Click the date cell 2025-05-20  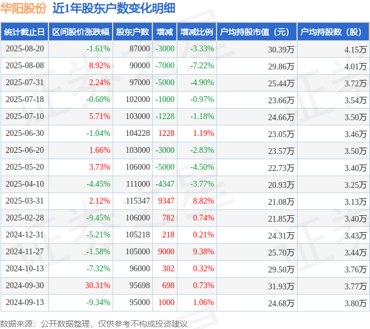[x=25, y=167]
